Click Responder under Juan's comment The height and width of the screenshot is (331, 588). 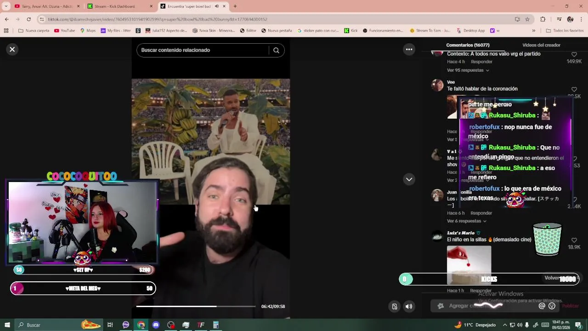point(481,213)
